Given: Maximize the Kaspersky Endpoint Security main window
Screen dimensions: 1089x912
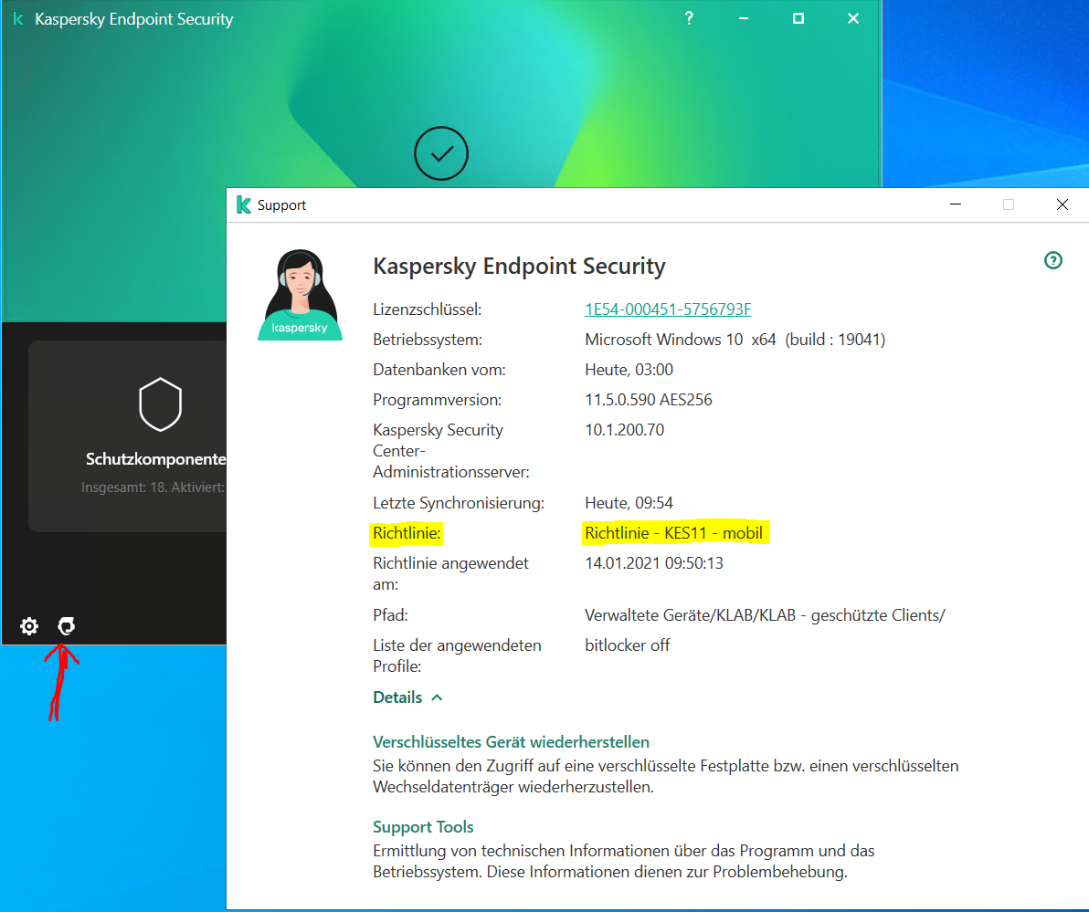Looking at the screenshot, I should coord(798,18).
